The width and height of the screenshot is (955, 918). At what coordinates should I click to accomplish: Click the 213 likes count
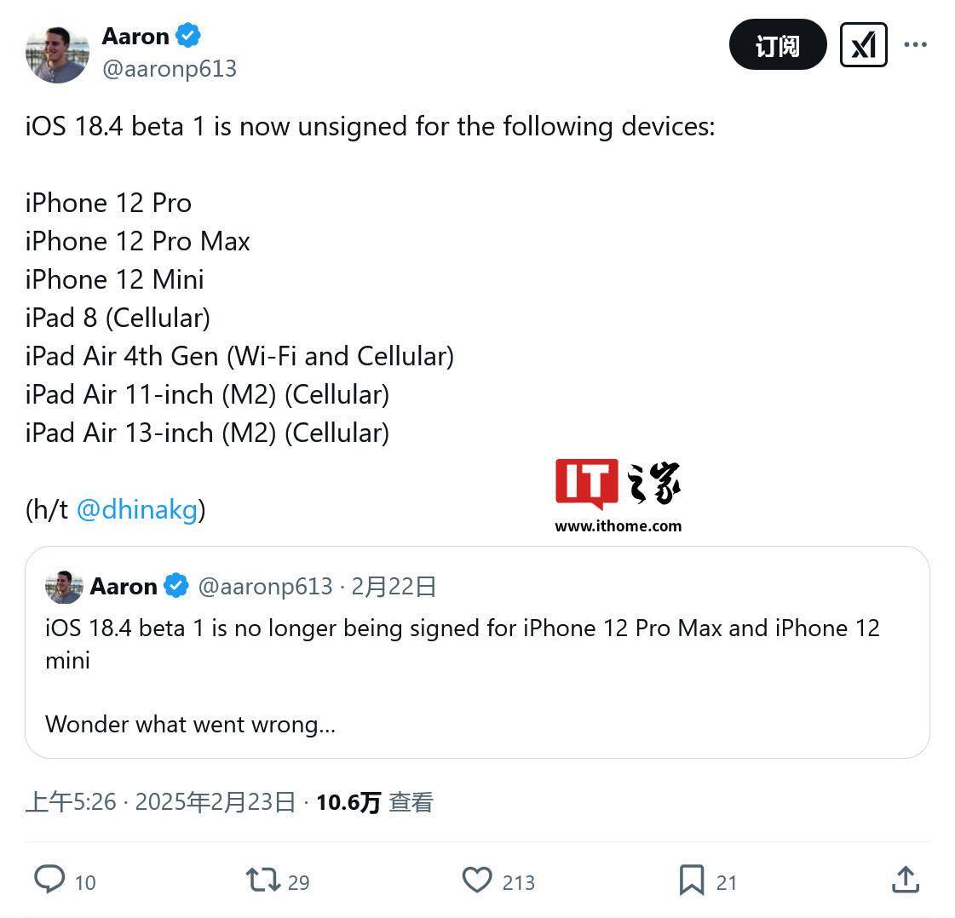click(518, 882)
